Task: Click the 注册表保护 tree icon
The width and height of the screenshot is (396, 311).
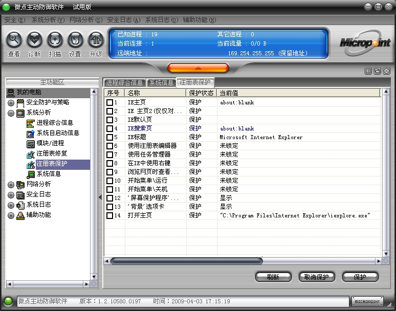Action: tap(31, 165)
